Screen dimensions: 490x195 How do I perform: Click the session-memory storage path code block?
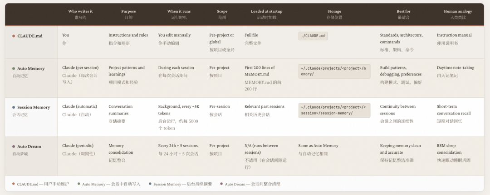(x=334, y=110)
